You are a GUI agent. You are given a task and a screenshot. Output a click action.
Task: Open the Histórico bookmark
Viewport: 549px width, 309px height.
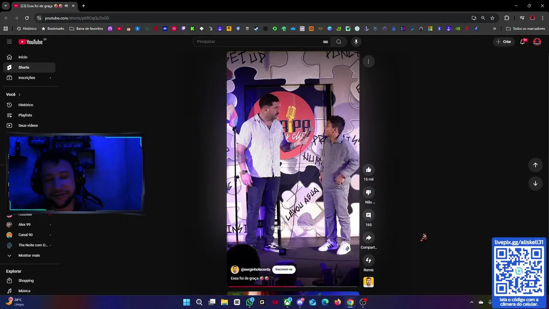(27, 29)
